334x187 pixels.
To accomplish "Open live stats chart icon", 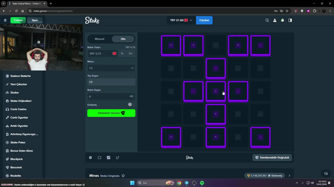I will pyautogui.click(x=109, y=158).
